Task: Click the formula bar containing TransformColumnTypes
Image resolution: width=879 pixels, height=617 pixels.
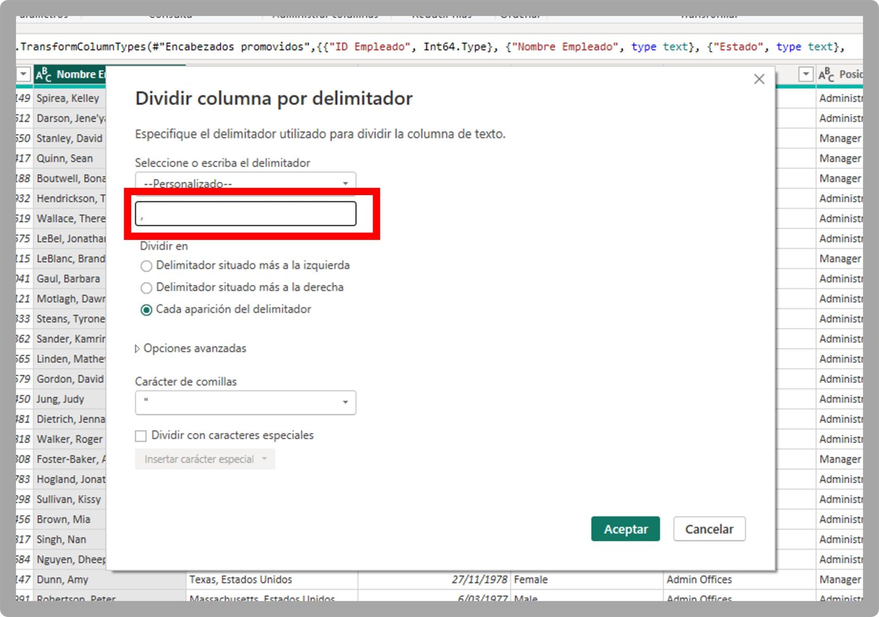Action: (x=439, y=47)
